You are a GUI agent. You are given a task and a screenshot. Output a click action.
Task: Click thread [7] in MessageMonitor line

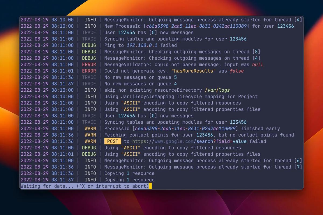click(298, 167)
